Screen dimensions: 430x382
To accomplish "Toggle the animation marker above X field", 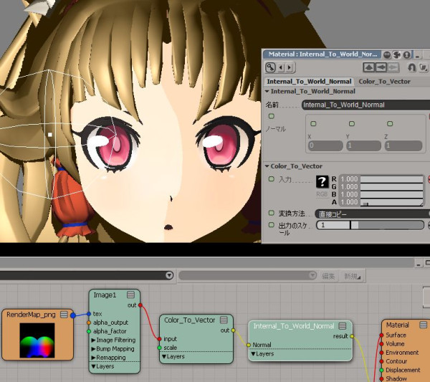I will click(313, 124).
